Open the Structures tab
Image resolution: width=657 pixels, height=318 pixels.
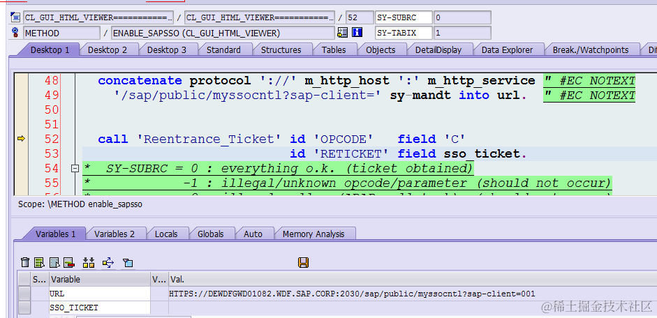click(x=281, y=50)
